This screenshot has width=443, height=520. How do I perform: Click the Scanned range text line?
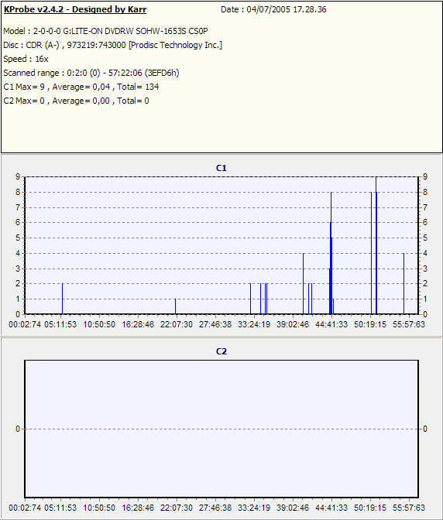point(91,73)
